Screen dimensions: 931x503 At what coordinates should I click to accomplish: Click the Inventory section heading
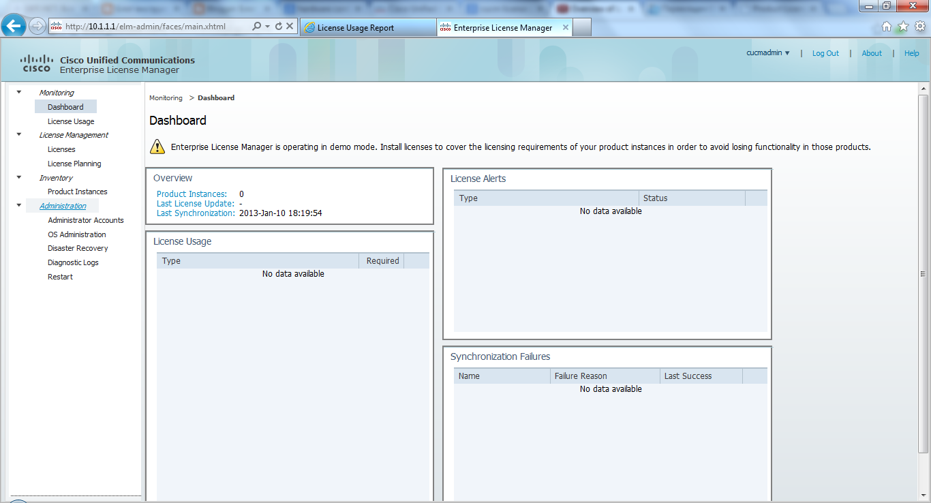point(56,178)
